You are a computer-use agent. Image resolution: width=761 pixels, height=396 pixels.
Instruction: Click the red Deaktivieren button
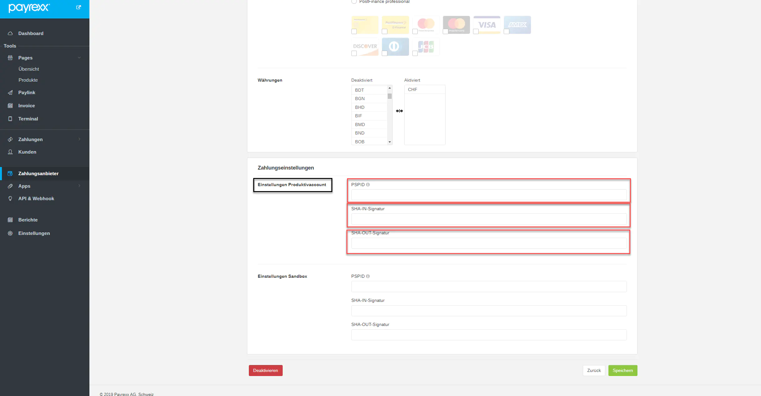[x=265, y=370]
